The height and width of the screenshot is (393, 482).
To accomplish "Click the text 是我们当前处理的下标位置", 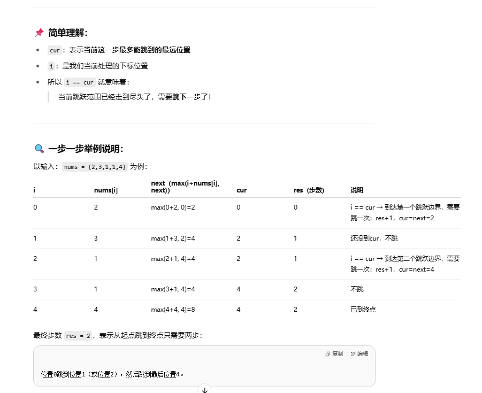I will click(105, 66).
